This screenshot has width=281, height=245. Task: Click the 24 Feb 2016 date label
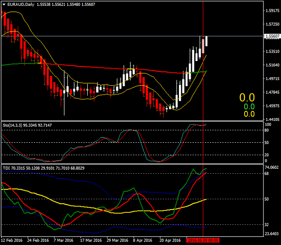(x=38, y=241)
